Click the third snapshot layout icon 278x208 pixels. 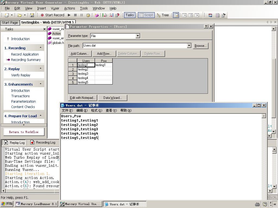(197, 15)
